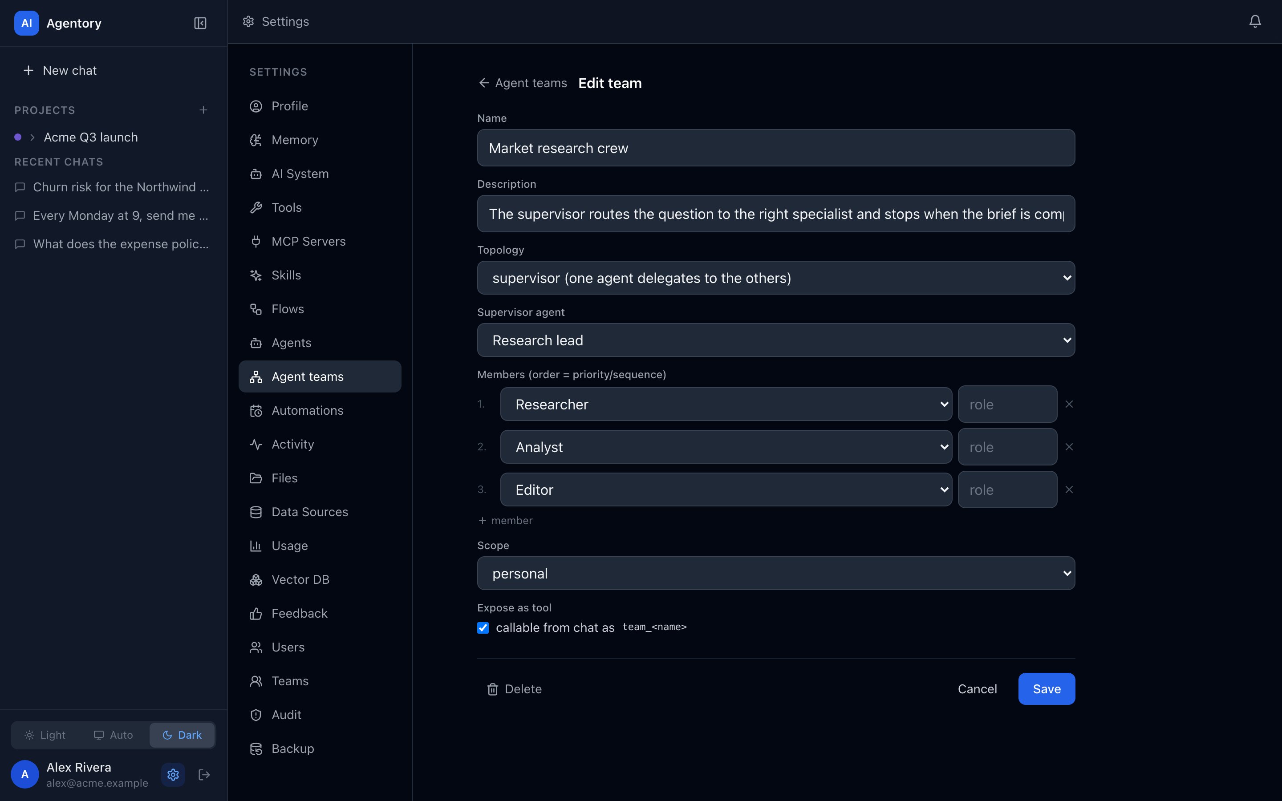The image size is (1282, 801).
Task: Click the MCP Servers plug icon
Action: (256, 242)
